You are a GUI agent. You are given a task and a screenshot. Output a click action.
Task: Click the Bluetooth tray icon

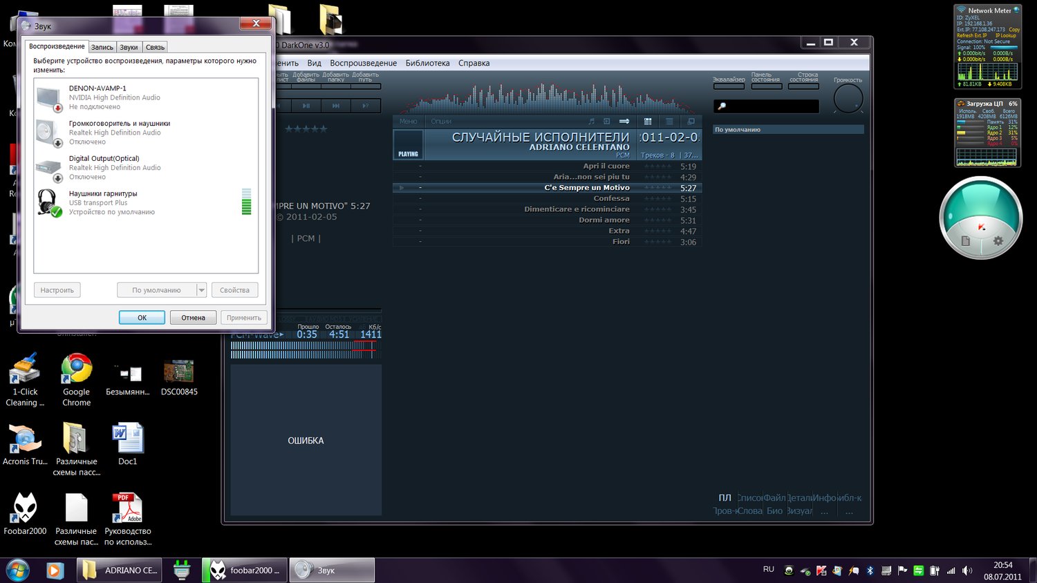870,571
